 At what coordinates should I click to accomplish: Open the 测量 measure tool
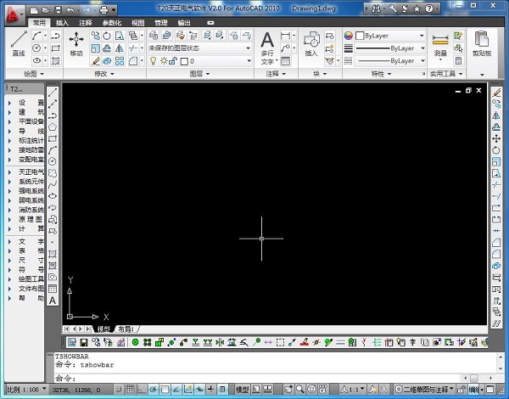[440, 45]
